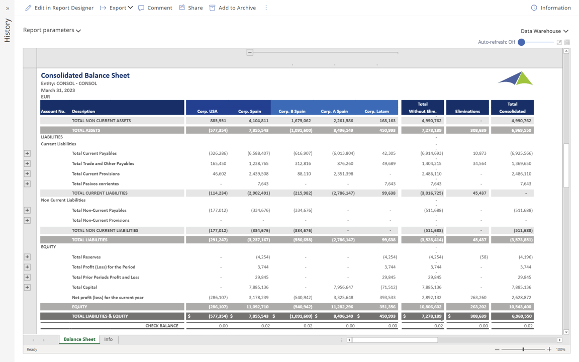
Task: Open the Data Warehouse dropdown
Action: 544,31
